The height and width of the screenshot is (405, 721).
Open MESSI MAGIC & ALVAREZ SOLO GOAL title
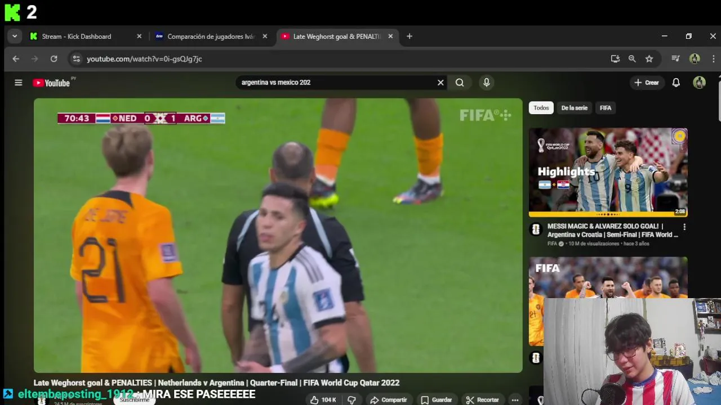click(613, 230)
